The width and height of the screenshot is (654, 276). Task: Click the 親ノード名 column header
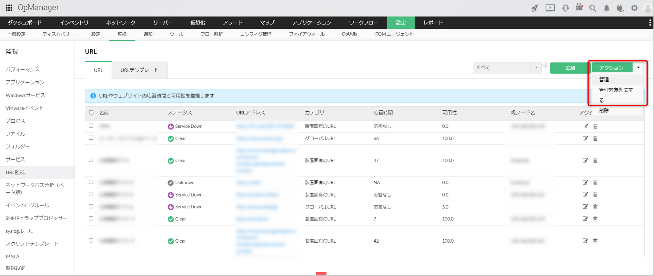coord(523,113)
